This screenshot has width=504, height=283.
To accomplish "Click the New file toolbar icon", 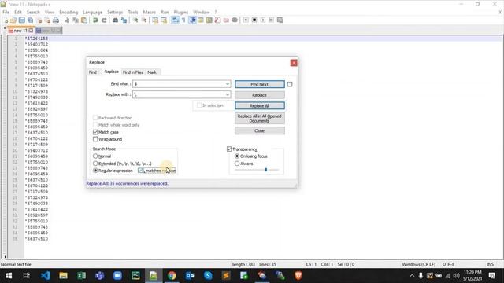I will pyautogui.click(x=6, y=20).
